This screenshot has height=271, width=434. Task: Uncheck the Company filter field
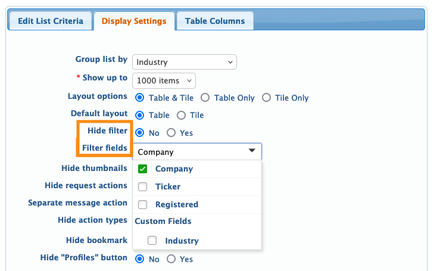tap(143, 169)
